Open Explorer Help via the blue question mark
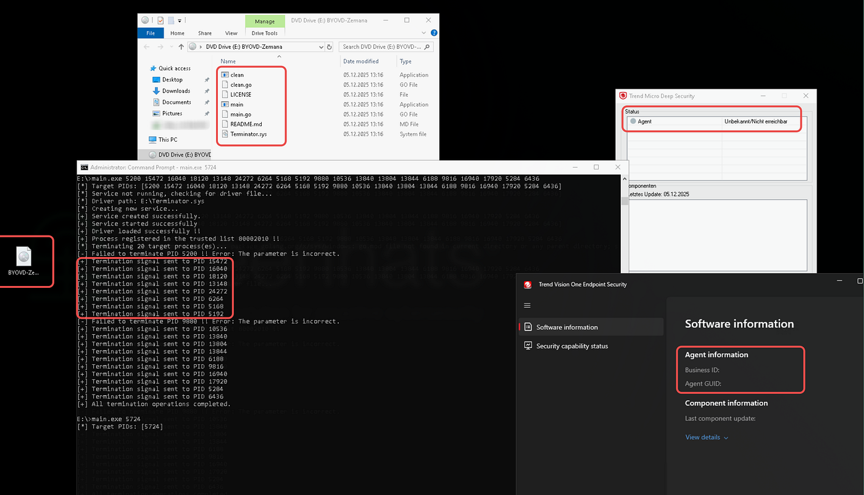The height and width of the screenshot is (495, 864). [x=434, y=33]
